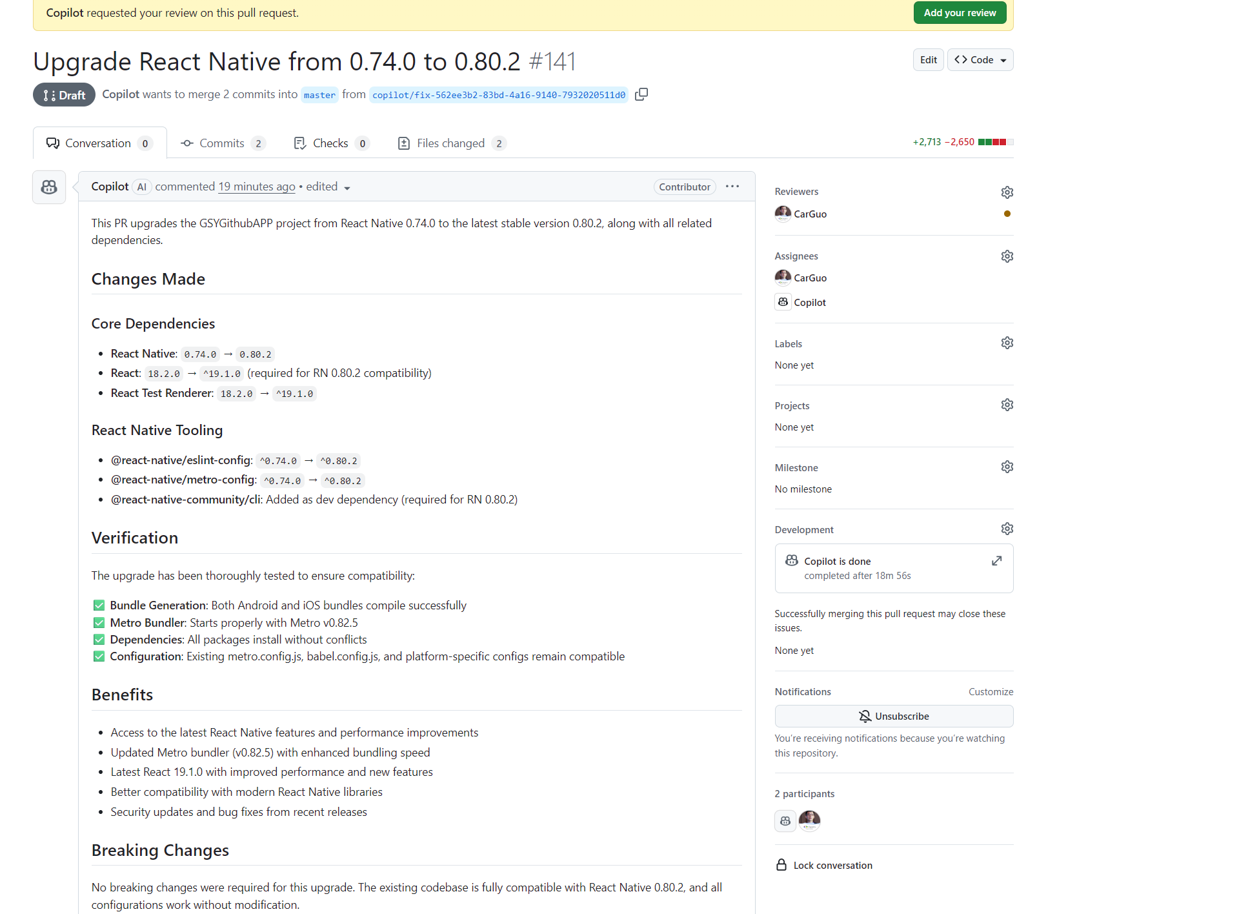This screenshot has height=914, width=1239.
Task: Click the CarGuo participant avatar
Action: click(809, 821)
